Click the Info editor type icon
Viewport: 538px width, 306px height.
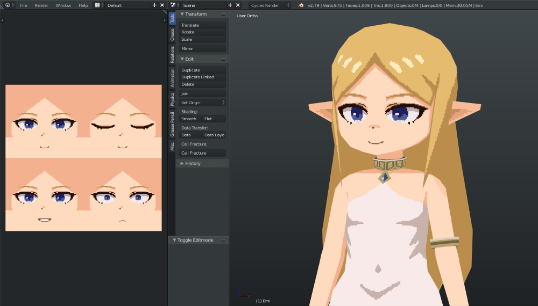tap(8, 5)
